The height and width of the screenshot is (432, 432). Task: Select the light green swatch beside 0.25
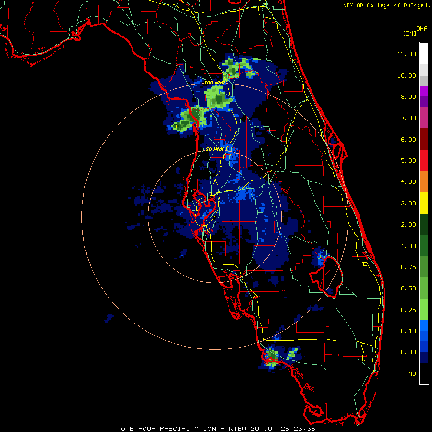pyautogui.click(x=424, y=310)
